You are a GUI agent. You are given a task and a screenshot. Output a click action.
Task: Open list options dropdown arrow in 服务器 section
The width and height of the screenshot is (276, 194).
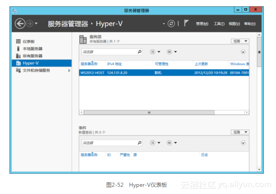click(x=159, y=52)
